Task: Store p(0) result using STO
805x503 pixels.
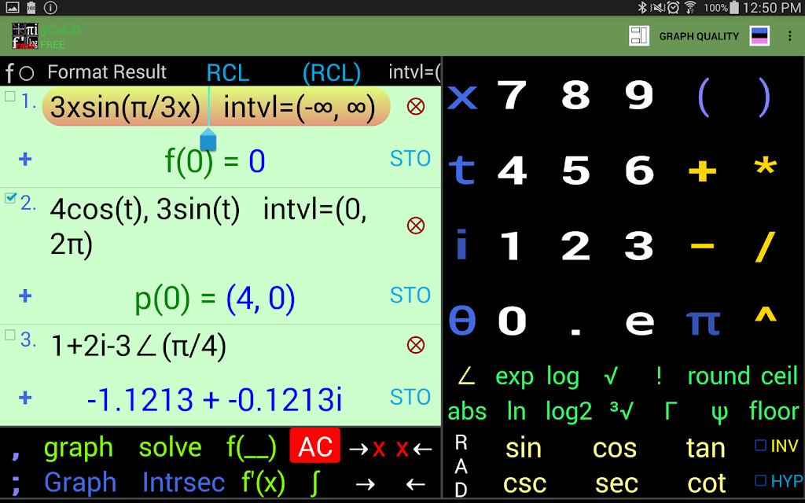Action: coord(410,296)
